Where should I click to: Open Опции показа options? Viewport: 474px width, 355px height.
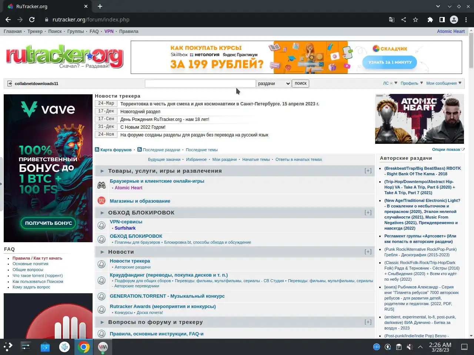pos(448,149)
